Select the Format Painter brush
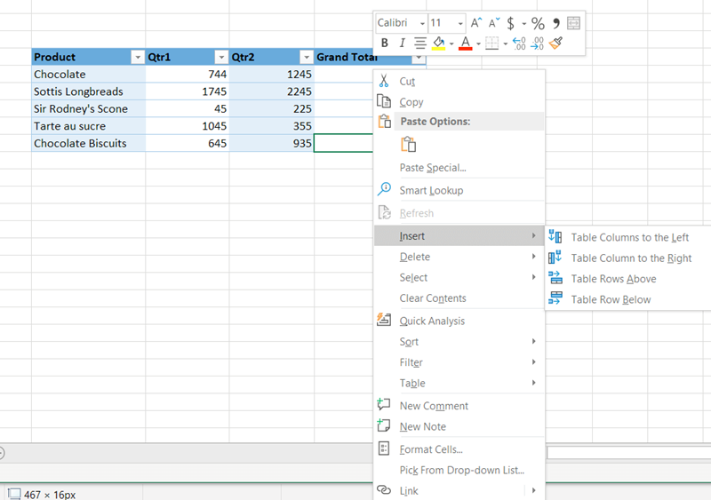The image size is (711, 500). (556, 43)
